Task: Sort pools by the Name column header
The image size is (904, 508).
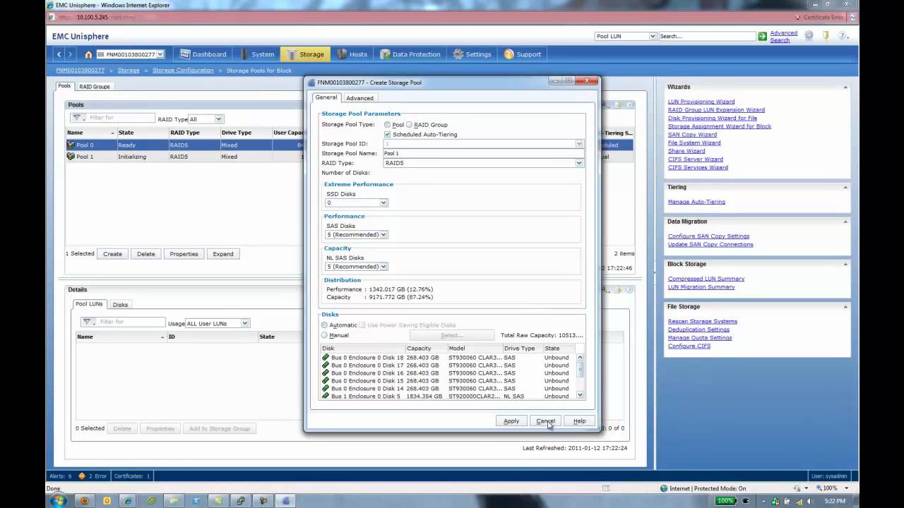Action: (90, 133)
